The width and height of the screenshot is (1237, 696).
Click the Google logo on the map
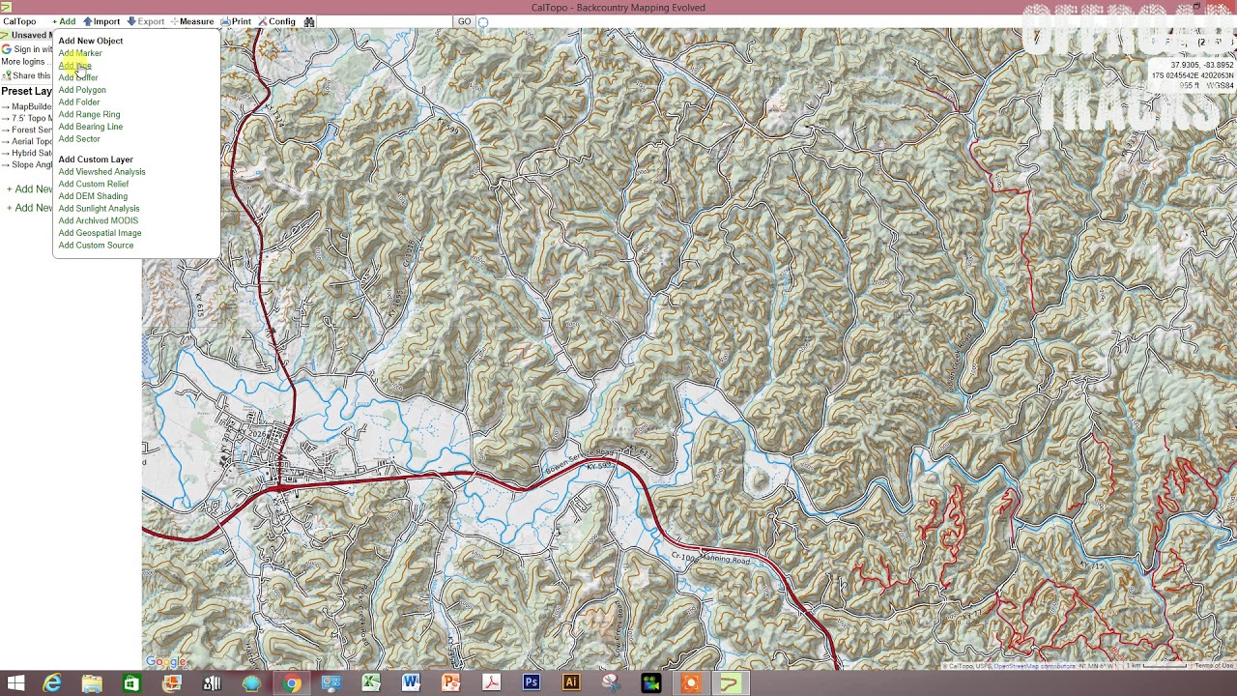(166, 662)
